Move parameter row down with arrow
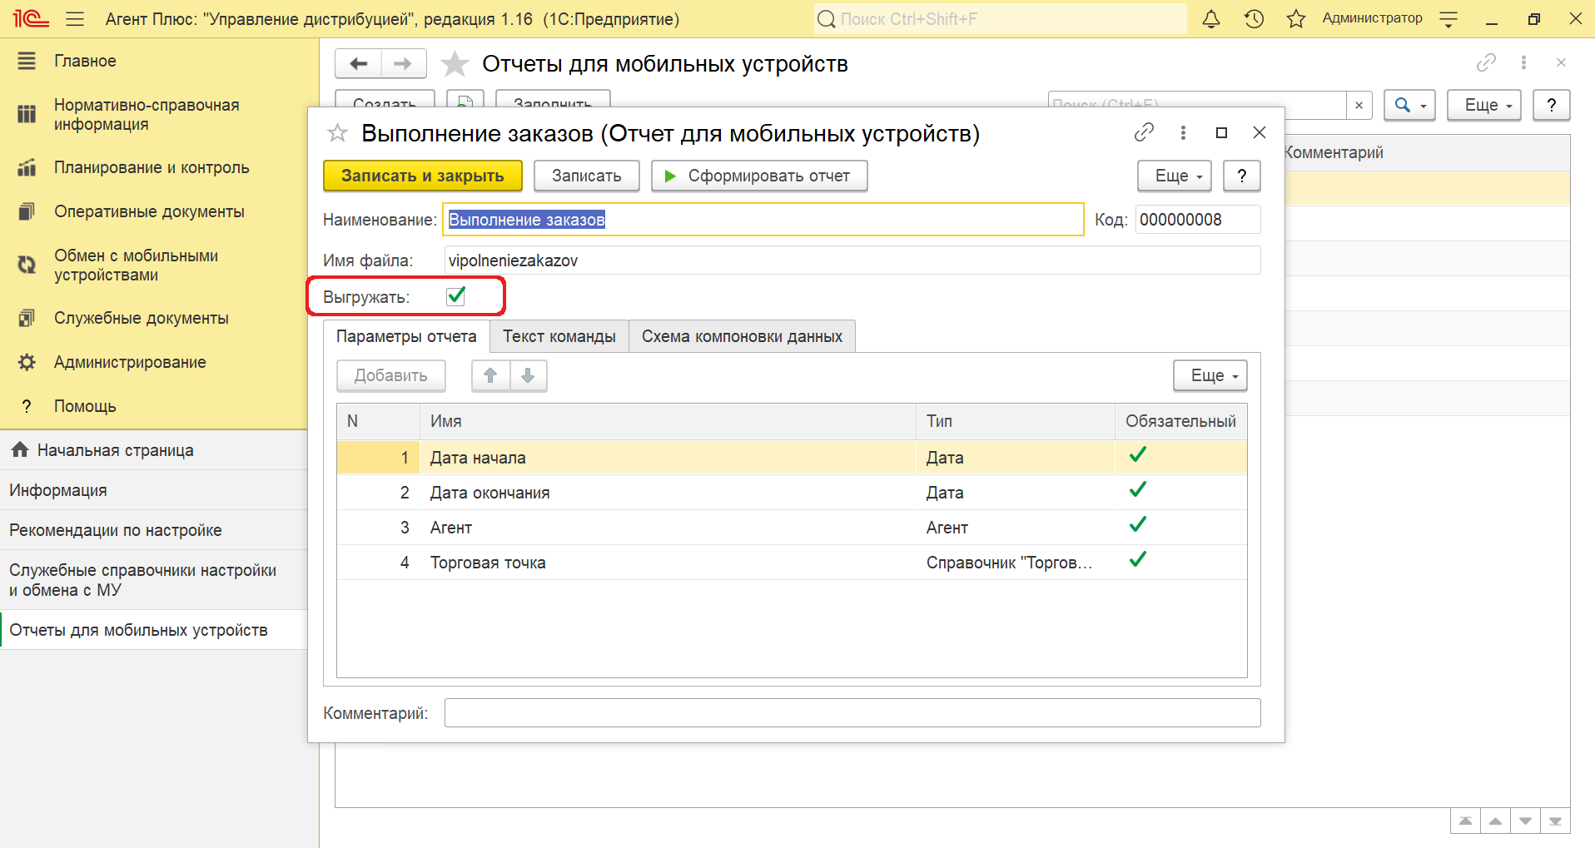Screen dimensions: 1595x848 coord(528,375)
